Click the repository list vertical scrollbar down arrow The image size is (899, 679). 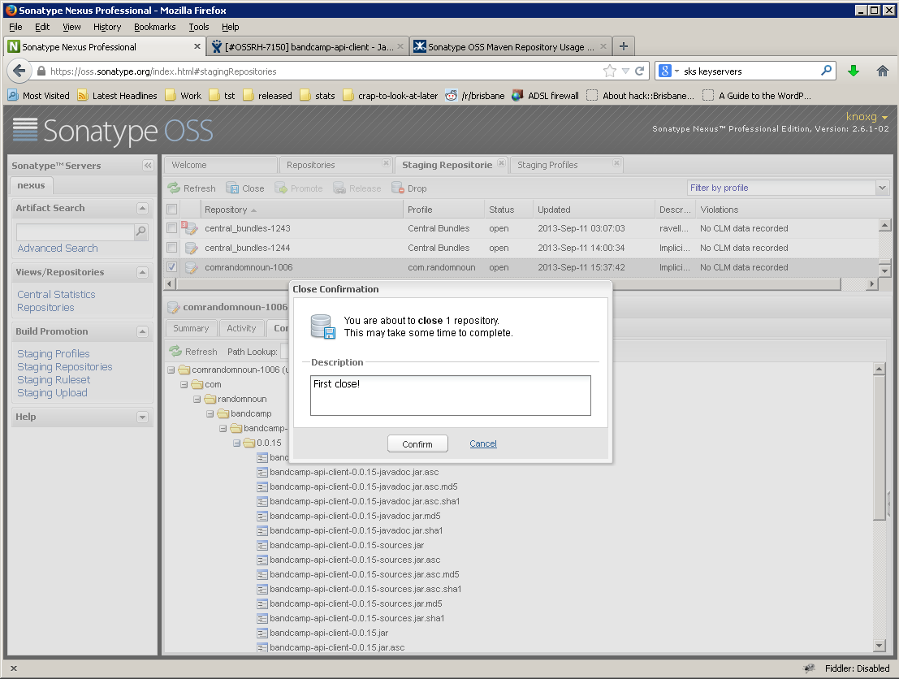point(884,270)
